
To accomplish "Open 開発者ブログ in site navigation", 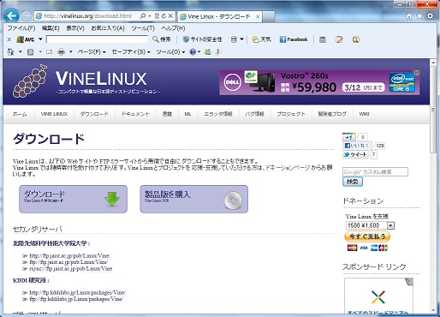I will [332, 114].
